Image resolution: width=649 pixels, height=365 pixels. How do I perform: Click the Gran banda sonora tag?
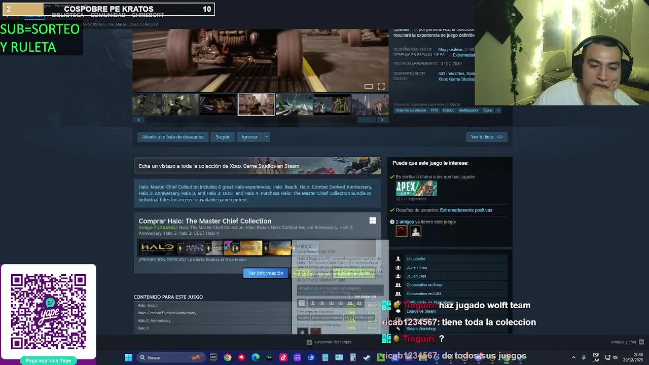pyautogui.click(x=411, y=111)
